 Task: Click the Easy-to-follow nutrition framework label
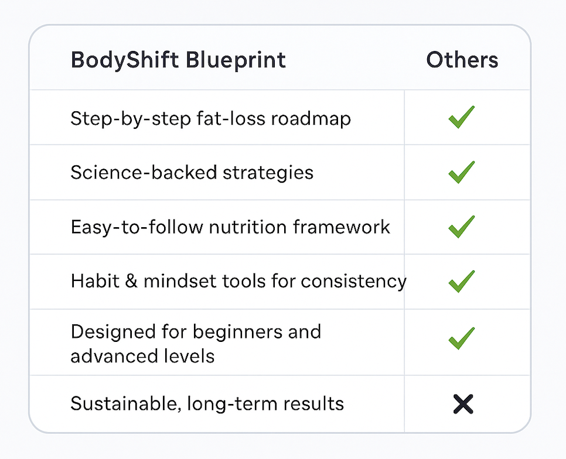pos(230,227)
